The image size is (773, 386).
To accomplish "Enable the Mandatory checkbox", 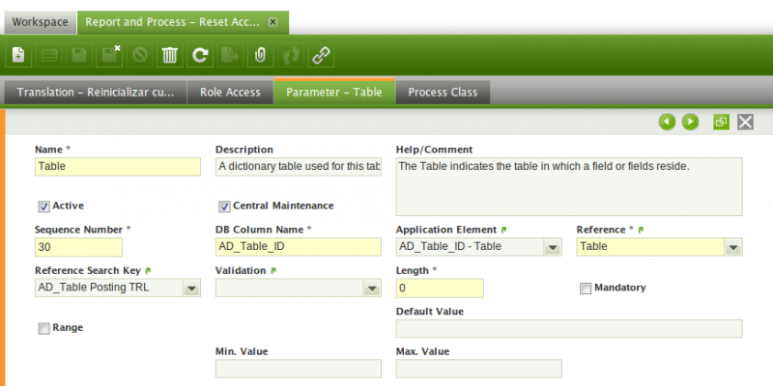I will click(x=586, y=288).
